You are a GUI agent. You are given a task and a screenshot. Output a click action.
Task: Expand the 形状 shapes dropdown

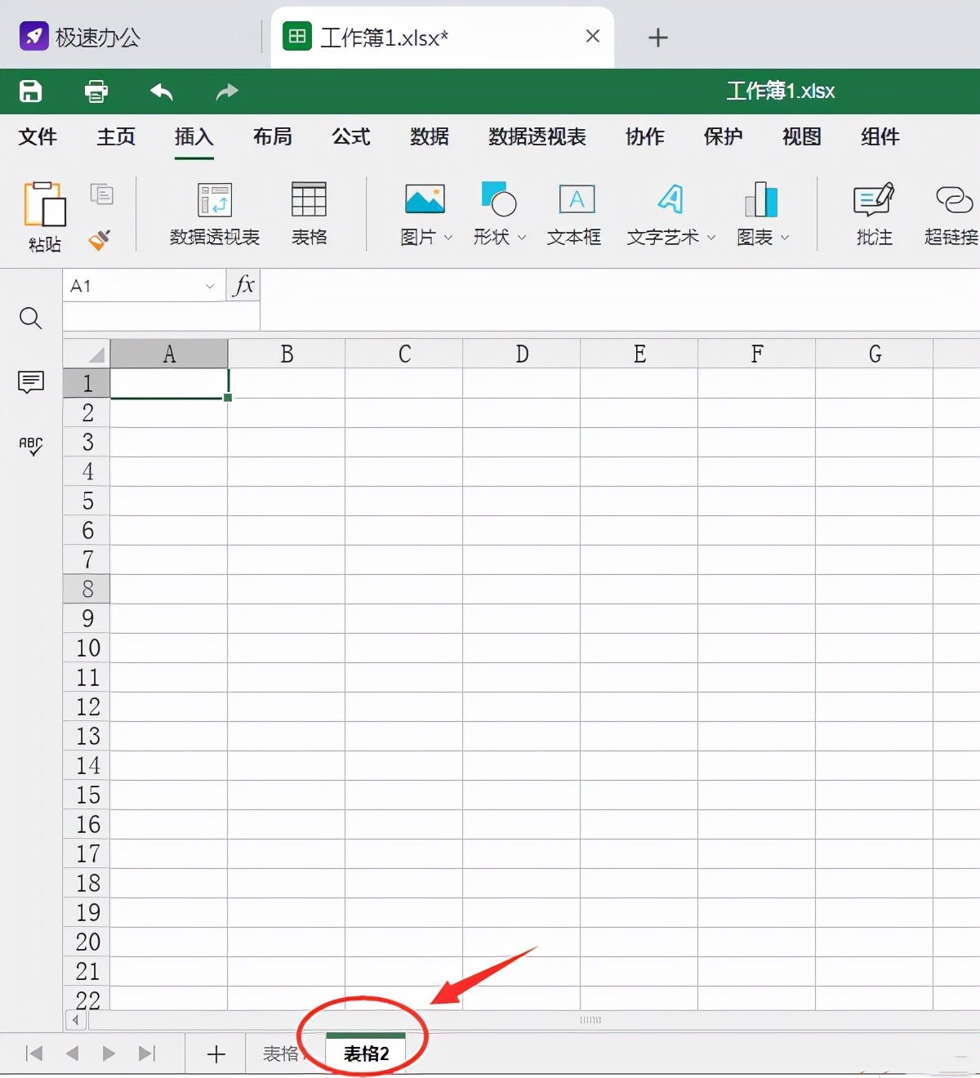tap(522, 238)
